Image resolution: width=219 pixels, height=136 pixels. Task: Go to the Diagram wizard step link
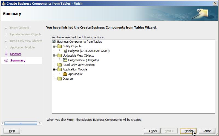pyautogui.click(x=16, y=54)
